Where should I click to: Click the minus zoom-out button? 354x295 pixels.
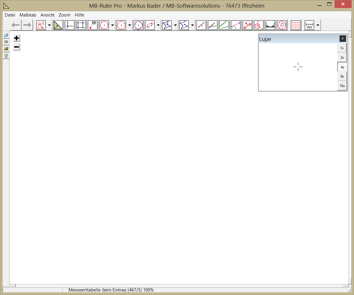click(17, 47)
